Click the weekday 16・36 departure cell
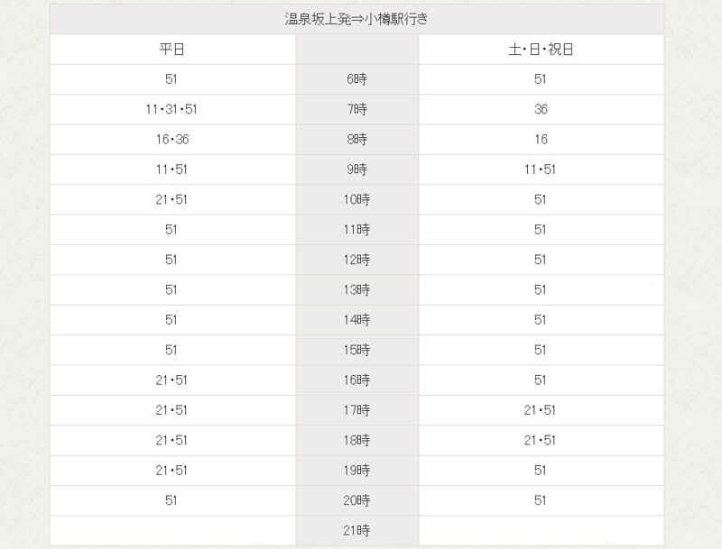 click(x=171, y=140)
